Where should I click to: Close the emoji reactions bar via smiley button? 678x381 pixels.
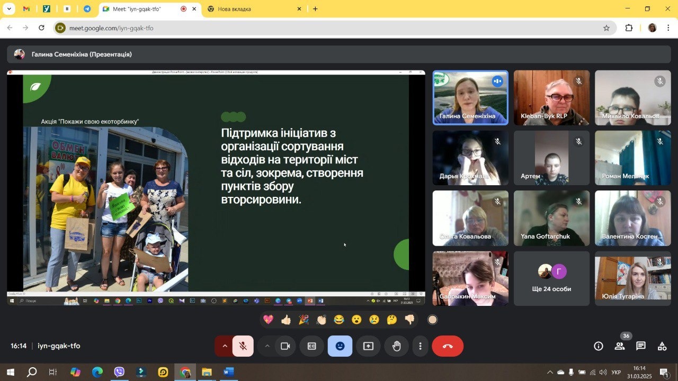click(340, 346)
